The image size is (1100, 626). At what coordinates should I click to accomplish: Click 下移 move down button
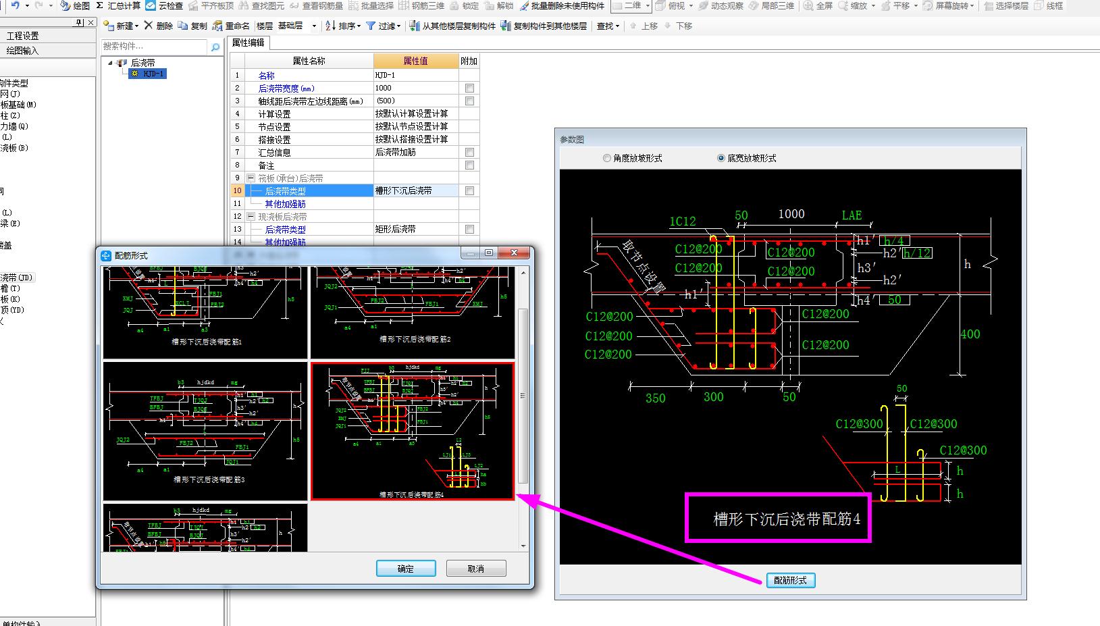pos(678,26)
